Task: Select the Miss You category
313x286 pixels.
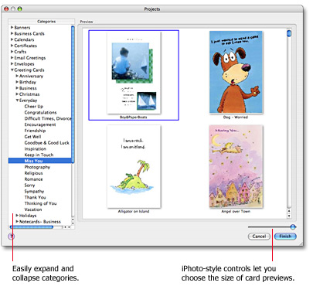Action: tap(39, 161)
